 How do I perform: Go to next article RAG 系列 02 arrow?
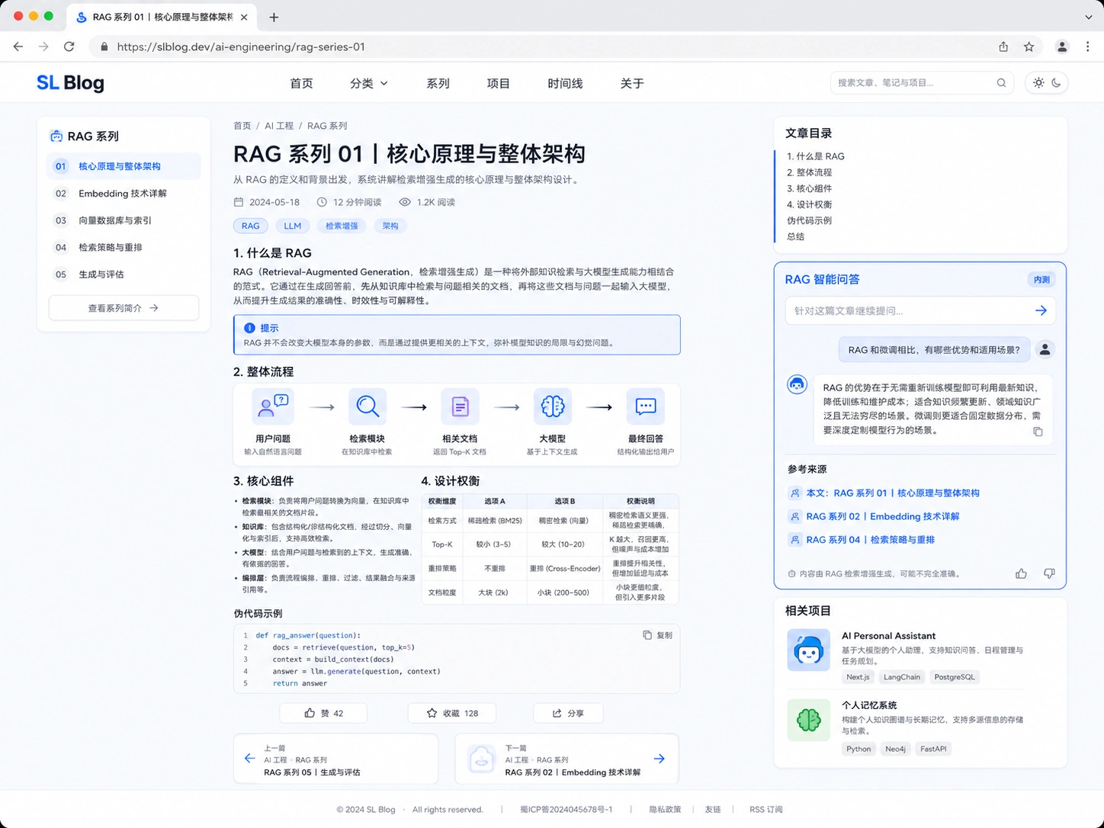coord(659,759)
